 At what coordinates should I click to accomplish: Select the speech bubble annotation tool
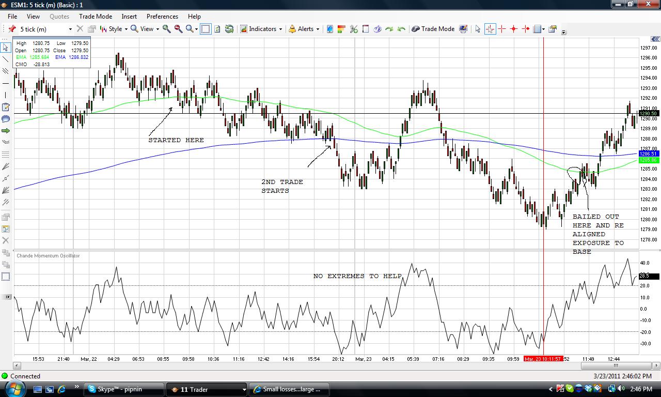tap(6, 119)
